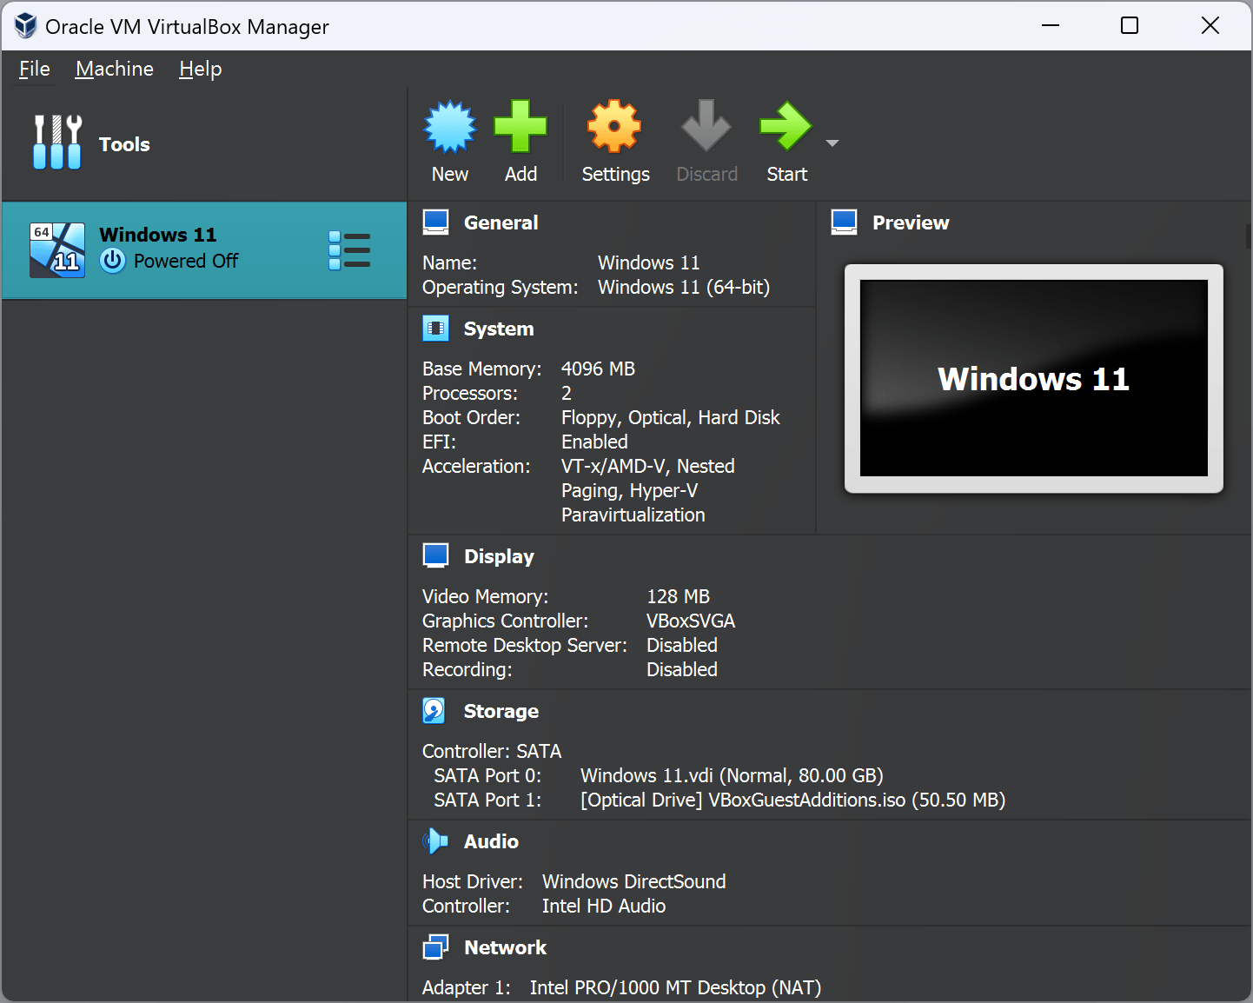This screenshot has height=1003, width=1253.
Task: Open the System settings heading link
Action: [x=499, y=329]
